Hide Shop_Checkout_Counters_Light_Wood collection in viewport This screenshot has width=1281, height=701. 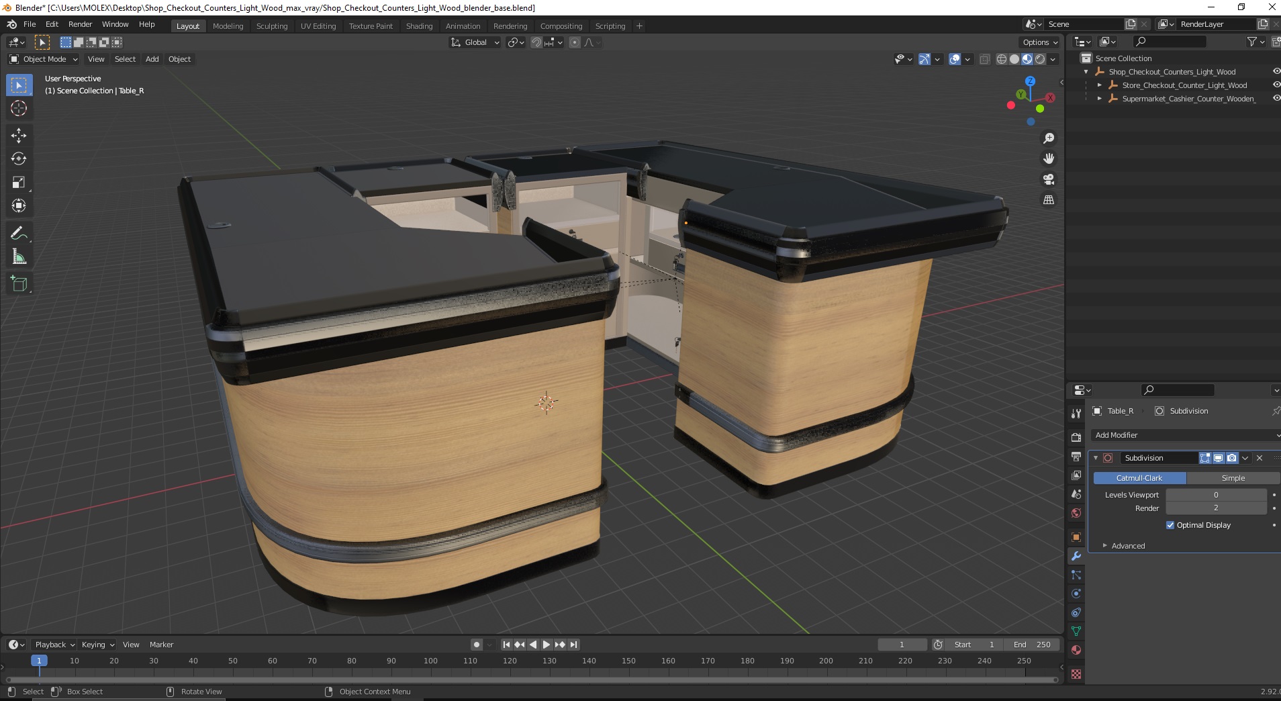pyautogui.click(x=1276, y=71)
